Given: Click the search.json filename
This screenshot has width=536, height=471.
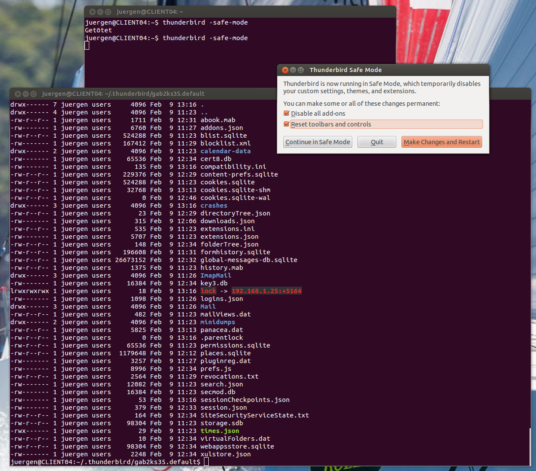Looking at the screenshot, I should (x=222, y=384).
